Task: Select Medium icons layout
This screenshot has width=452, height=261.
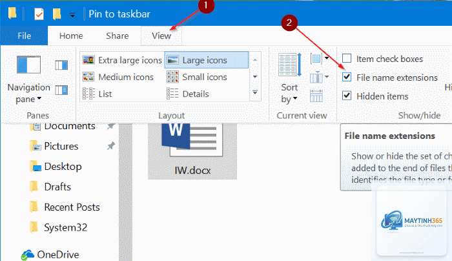Action: coord(118,77)
